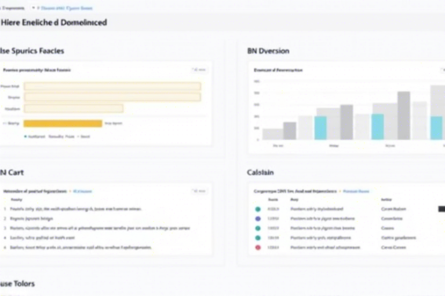The width and height of the screenshot is (445, 296).
Task: Click the small icon before the solid orange bar
Action: (x=5, y=123)
